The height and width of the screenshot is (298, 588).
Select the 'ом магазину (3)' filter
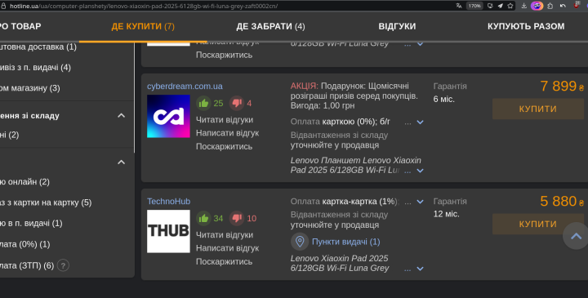click(x=30, y=88)
